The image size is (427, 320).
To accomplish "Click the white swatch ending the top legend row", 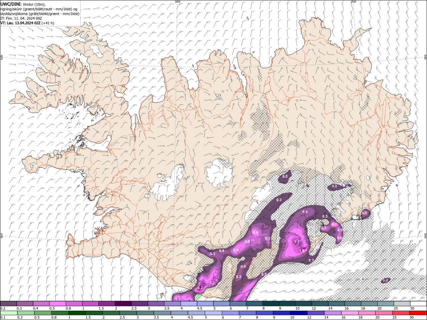I will [418, 303].
